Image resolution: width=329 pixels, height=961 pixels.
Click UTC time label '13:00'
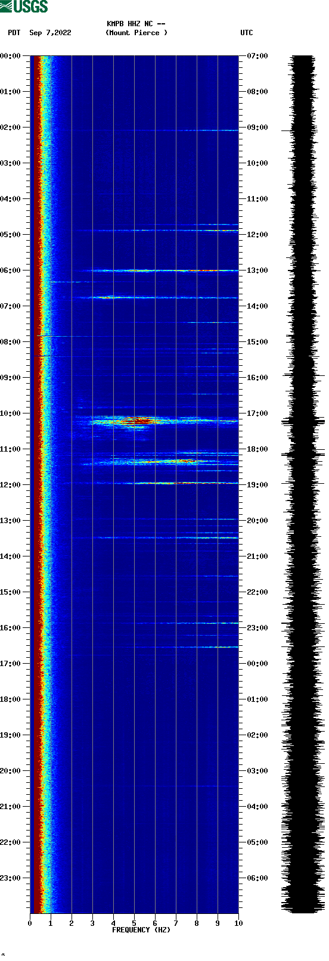257,270
